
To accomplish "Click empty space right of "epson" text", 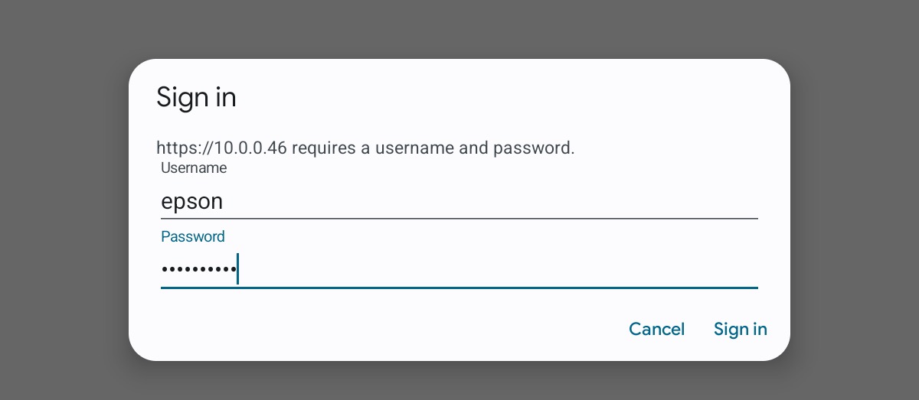I will [x=490, y=202].
